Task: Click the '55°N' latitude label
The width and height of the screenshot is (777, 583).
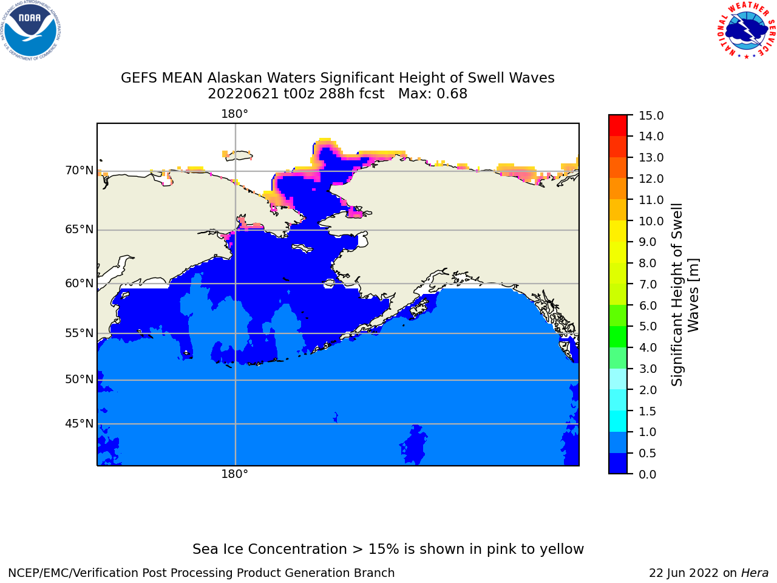Action: tap(80, 333)
